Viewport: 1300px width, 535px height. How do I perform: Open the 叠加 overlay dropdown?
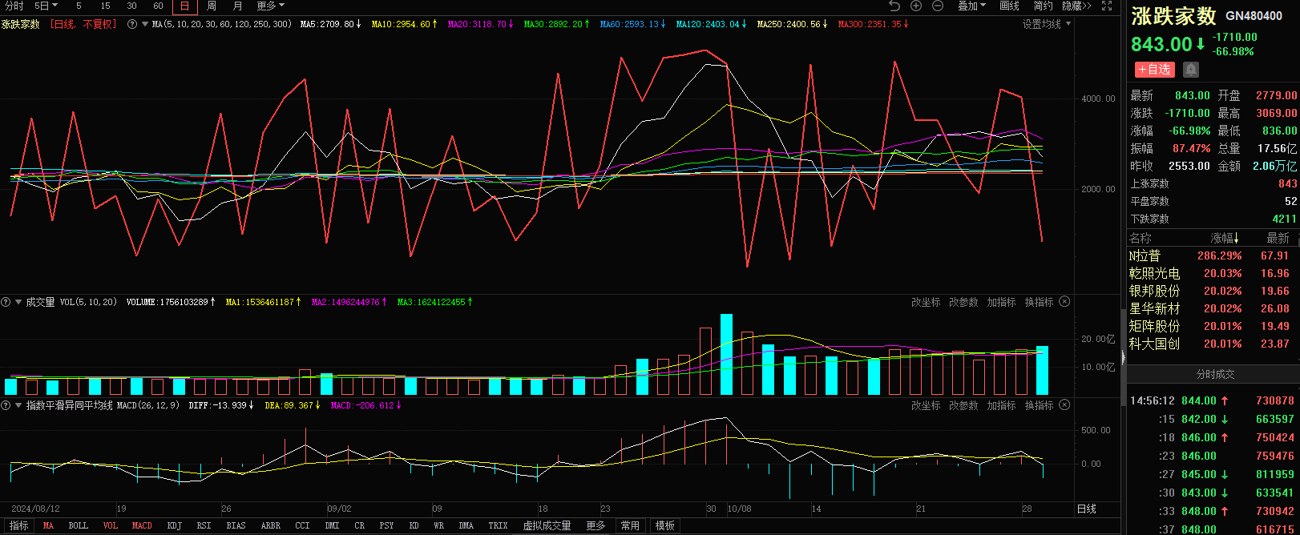pos(971,6)
